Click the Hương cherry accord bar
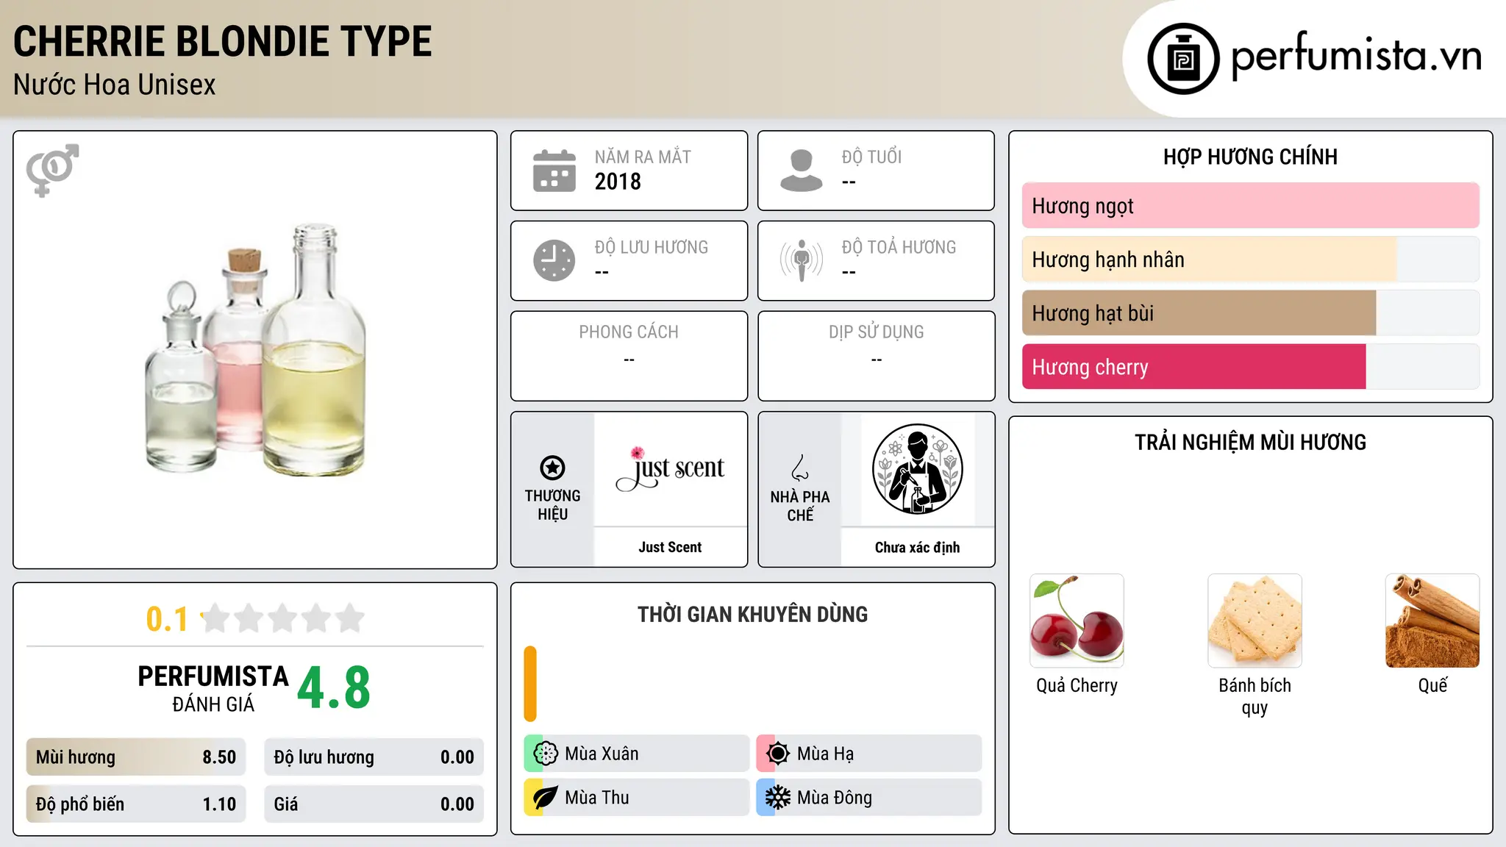 1250,367
